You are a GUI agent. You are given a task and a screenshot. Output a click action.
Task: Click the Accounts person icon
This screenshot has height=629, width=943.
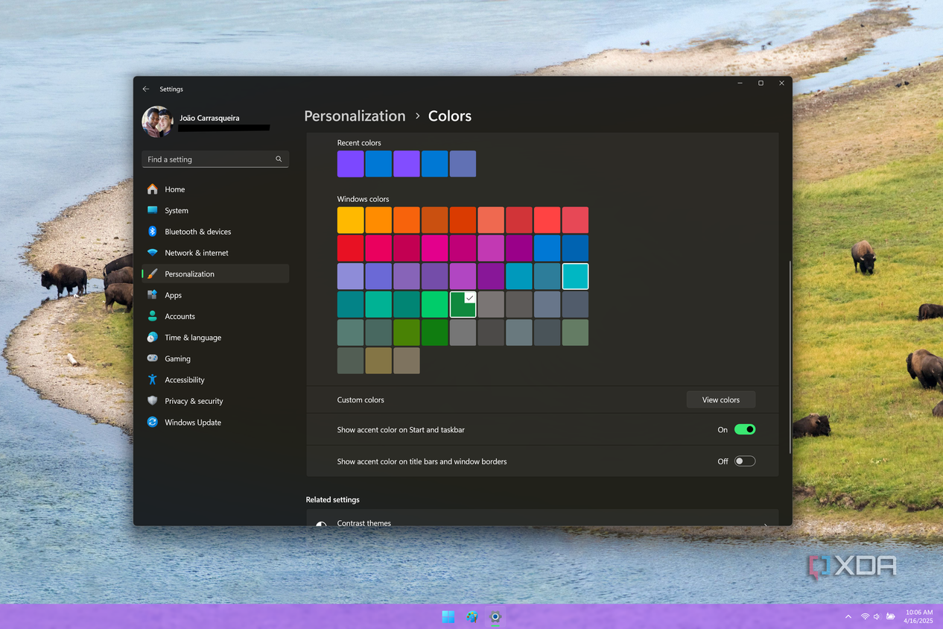[x=153, y=316]
